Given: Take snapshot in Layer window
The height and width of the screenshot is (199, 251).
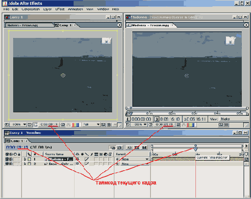Looking at the screenshot, I should point(178,125).
